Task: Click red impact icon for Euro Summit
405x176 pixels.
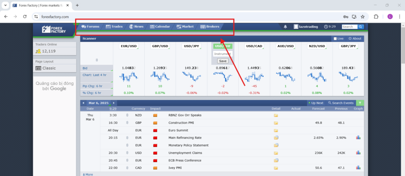Action: tap(155, 130)
